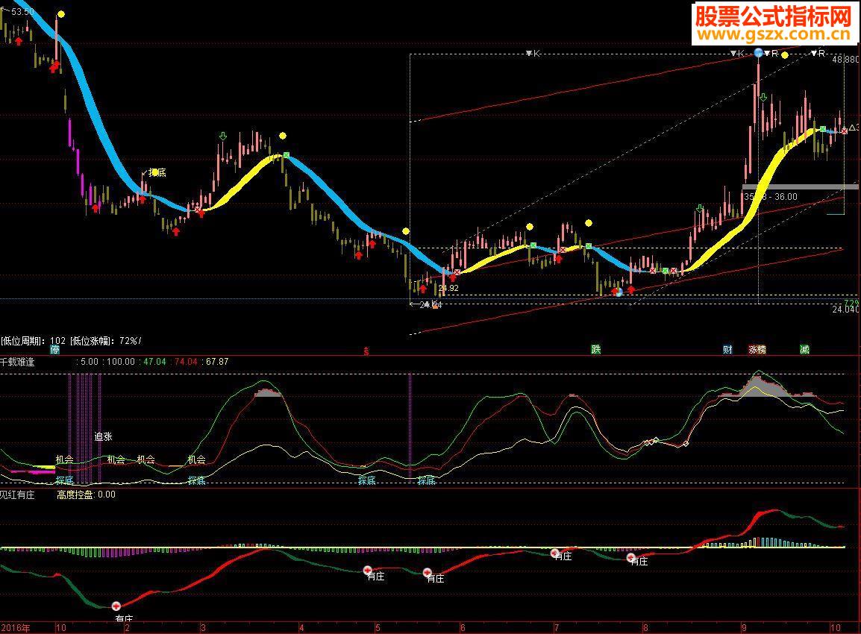Click the 探底 label with the yellow dot in the price chart
The width and height of the screenshot is (861, 634).
[x=157, y=172]
